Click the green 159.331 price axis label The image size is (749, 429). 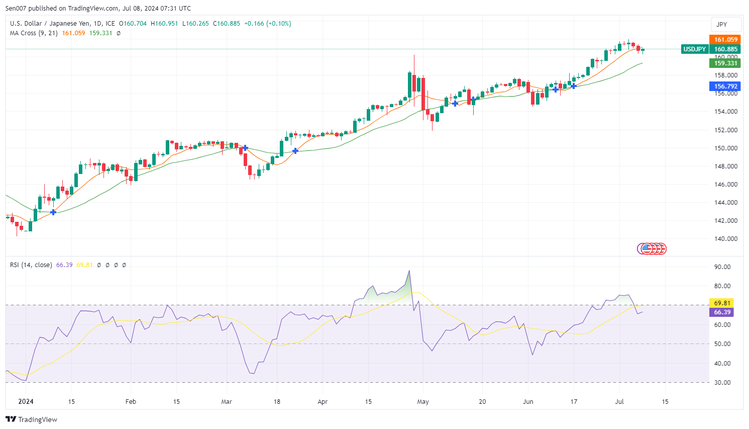click(x=726, y=63)
